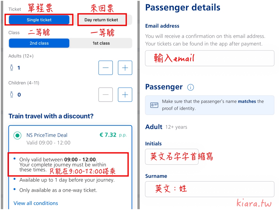
Task: Click the NS PriceTime Deal title
Action: [x=47, y=135]
